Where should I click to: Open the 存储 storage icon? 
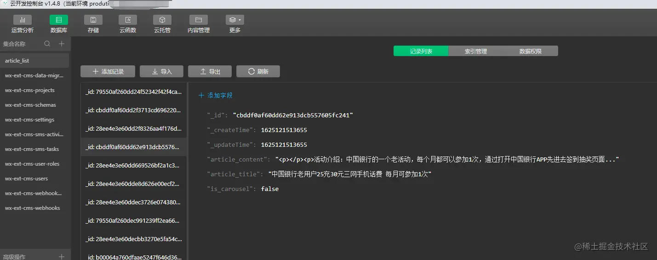(x=93, y=20)
